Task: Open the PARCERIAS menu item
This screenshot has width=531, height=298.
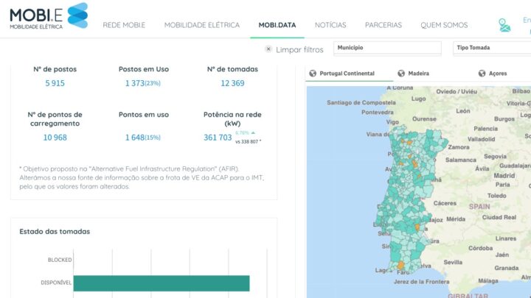Action: click(x=383, y=25)
